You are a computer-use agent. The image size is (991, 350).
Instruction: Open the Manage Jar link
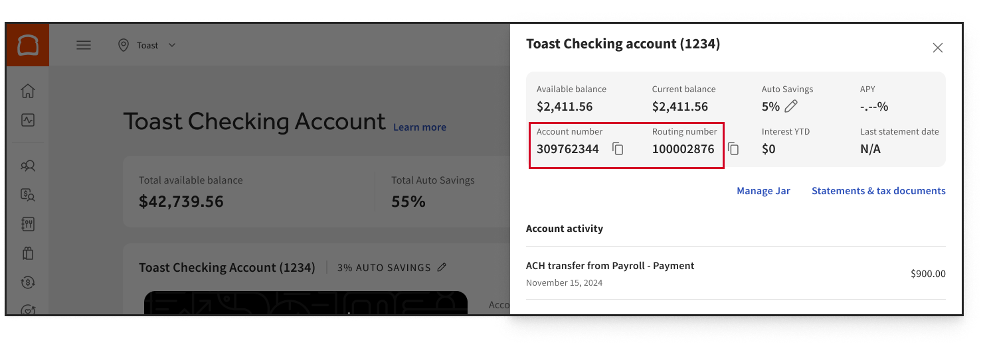(x=763, y=191)
